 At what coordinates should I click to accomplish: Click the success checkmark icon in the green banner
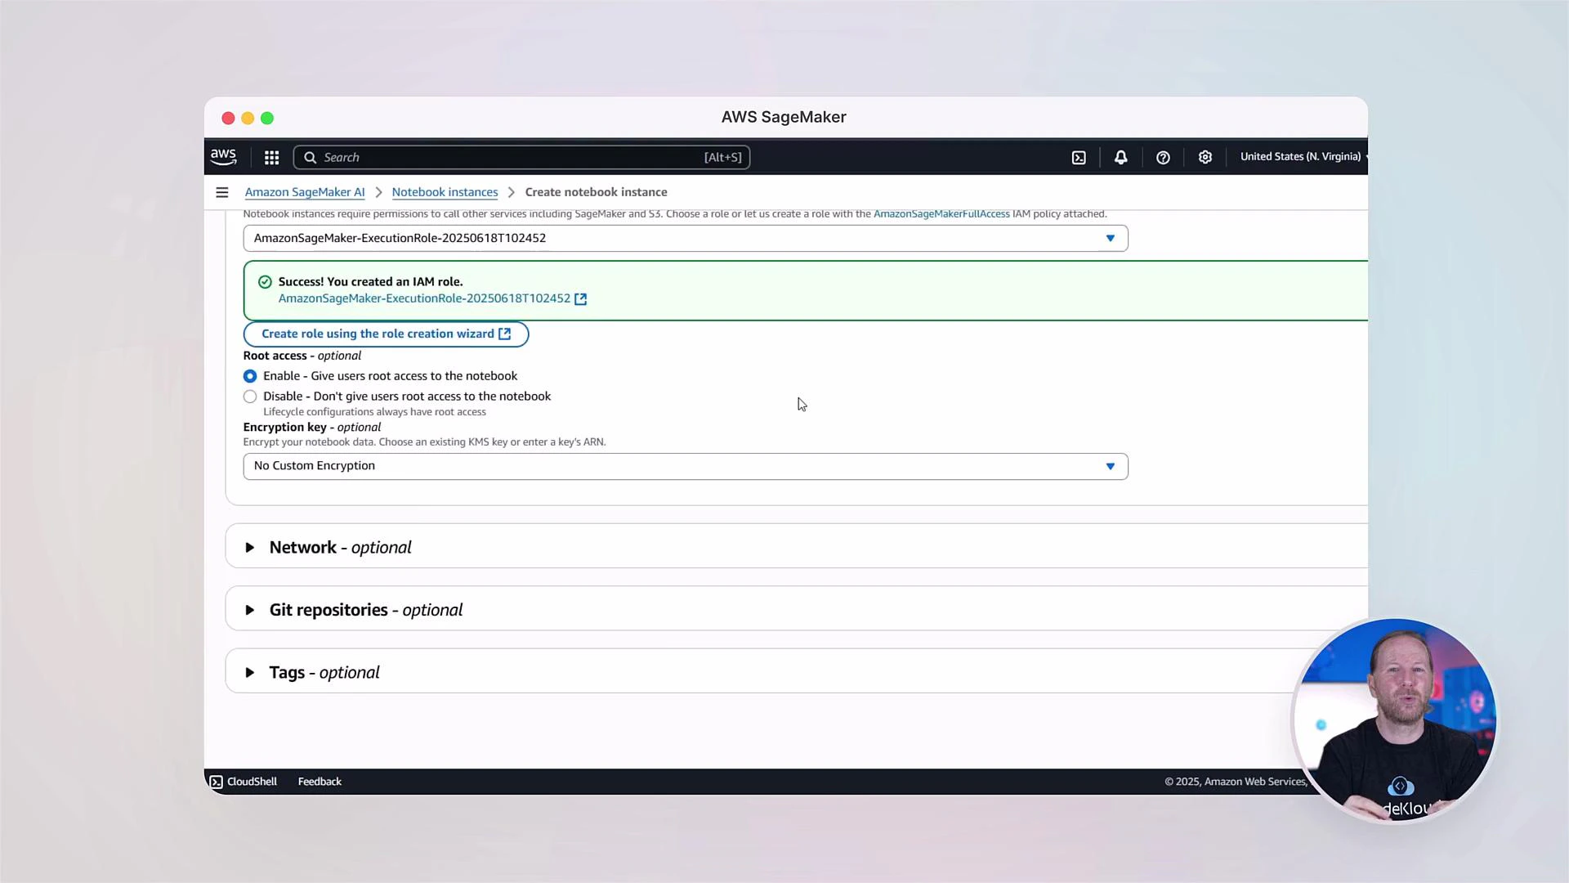(265, 281)
